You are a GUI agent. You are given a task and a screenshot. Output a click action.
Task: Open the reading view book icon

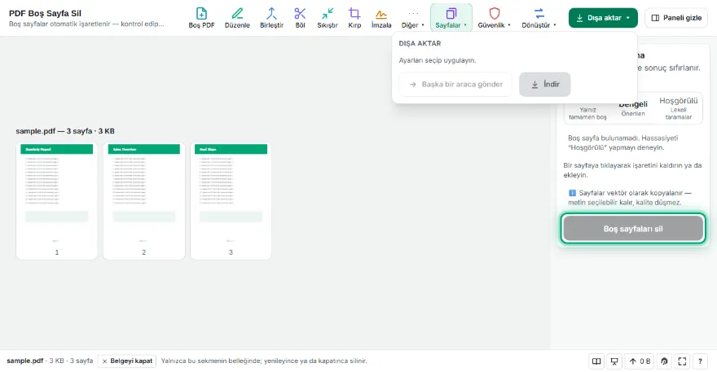point(596,361)
